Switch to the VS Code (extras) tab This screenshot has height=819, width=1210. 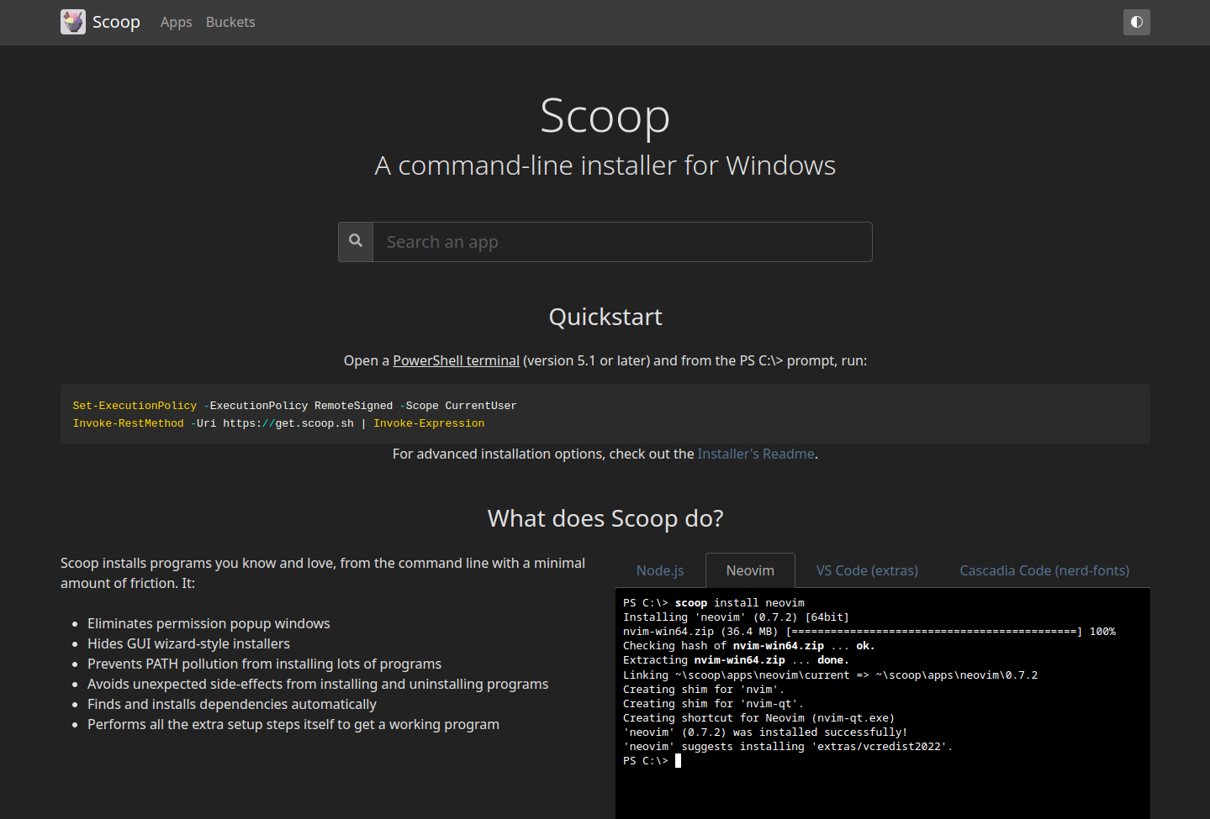click(x=867, y=570)
